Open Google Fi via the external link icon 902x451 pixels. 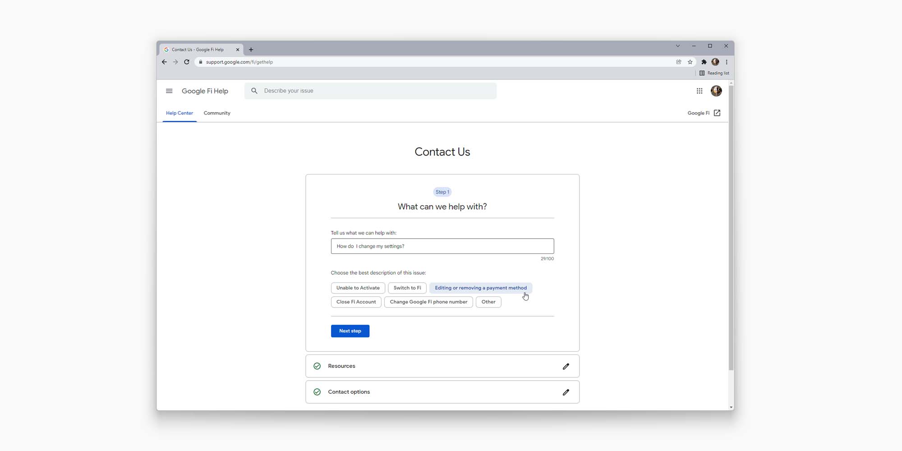click(717, 113)
